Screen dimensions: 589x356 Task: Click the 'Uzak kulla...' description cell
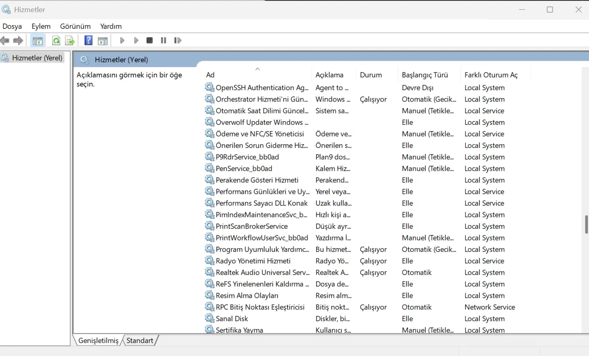[x=333, y=203]
